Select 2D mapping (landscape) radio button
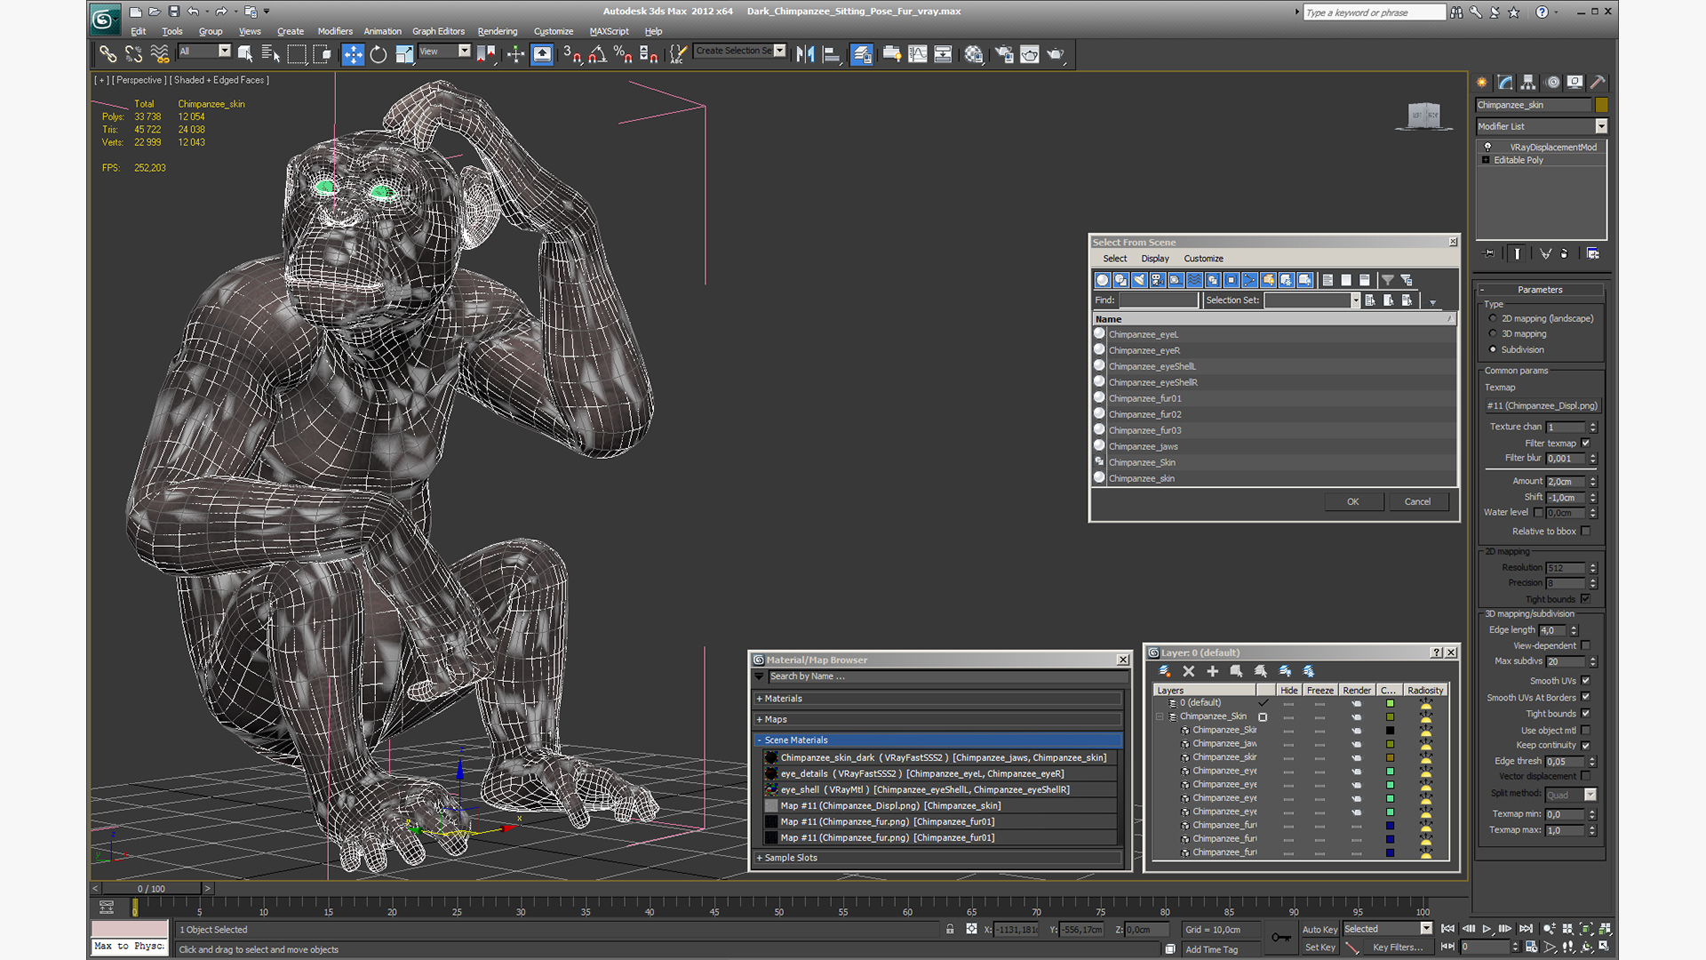This screenshot has width=1706, height=960. click(1493, 318)
